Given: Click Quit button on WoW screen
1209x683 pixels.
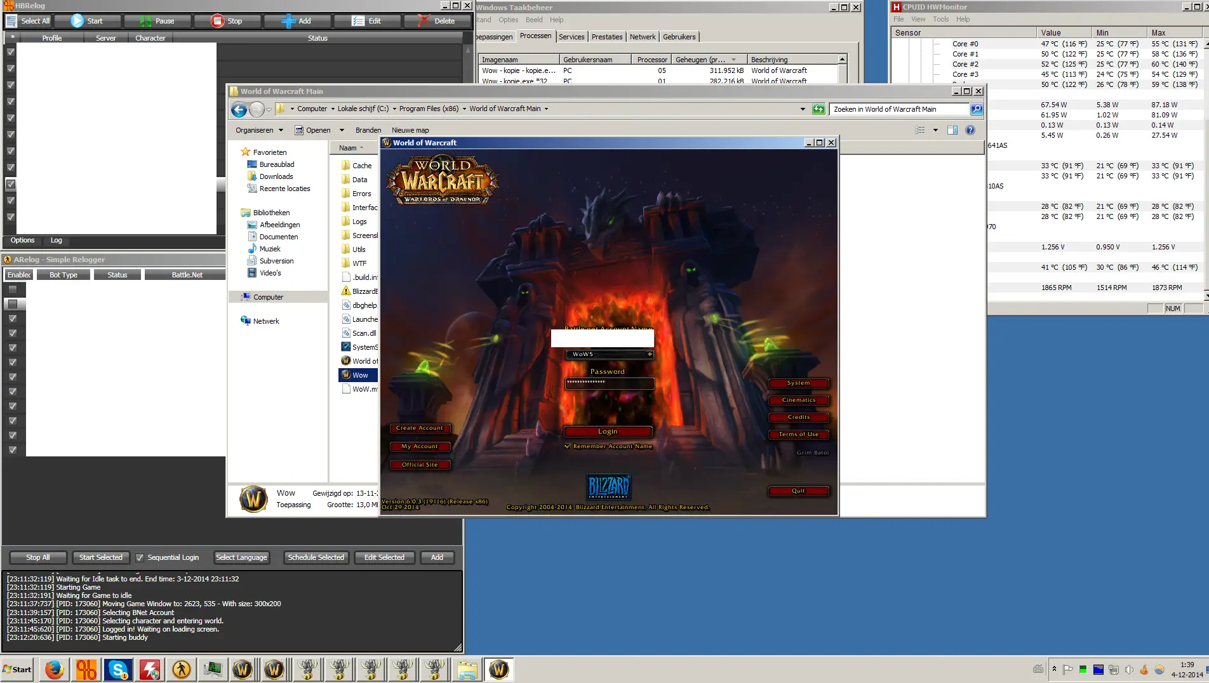Looking at the screenshot, I should pyautogui.click(x=799, y=491).
